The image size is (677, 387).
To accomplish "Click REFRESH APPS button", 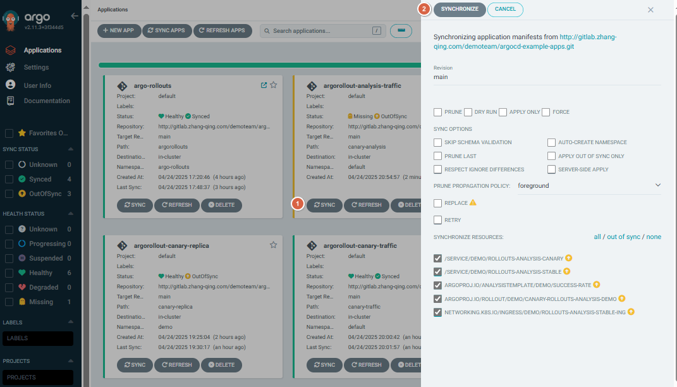I will click(x=223, y=30).
